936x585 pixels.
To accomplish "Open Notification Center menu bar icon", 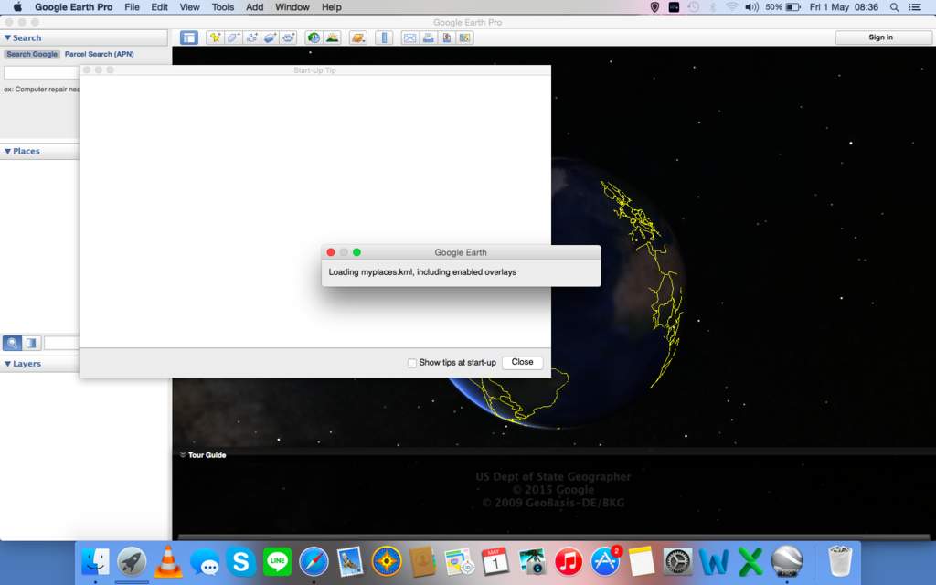I will click(915, 7).
